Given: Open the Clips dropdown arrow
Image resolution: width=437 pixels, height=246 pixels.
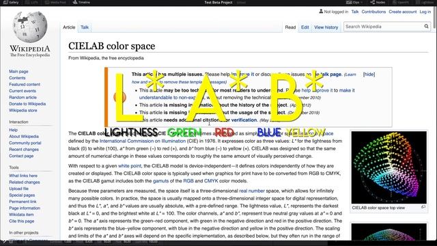Looking at the screenshot, I should pos(361,2).
